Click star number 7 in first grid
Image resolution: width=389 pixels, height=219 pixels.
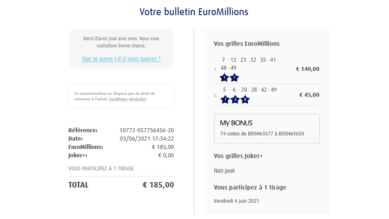pos(234,78)
